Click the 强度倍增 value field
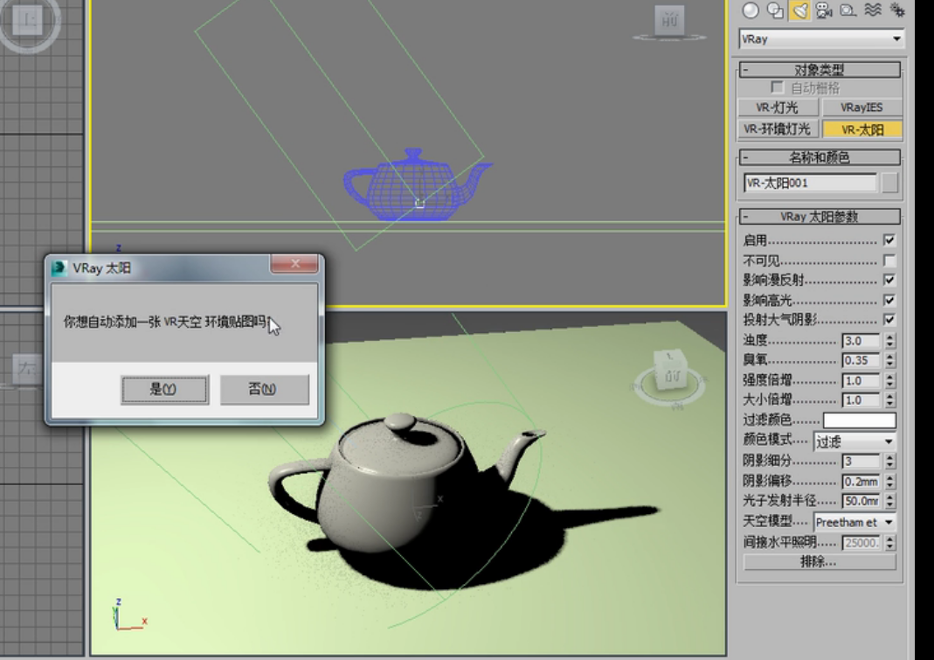 coord(861,380)
